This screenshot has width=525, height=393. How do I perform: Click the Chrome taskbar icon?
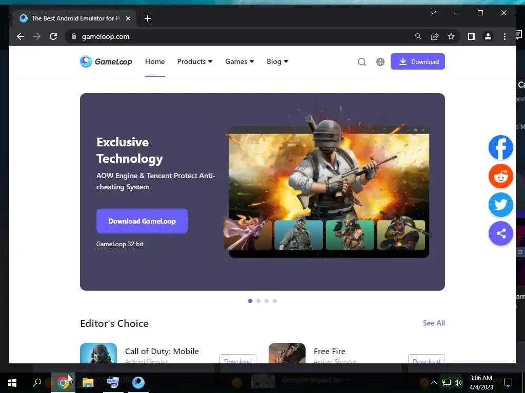coord(63,383)
